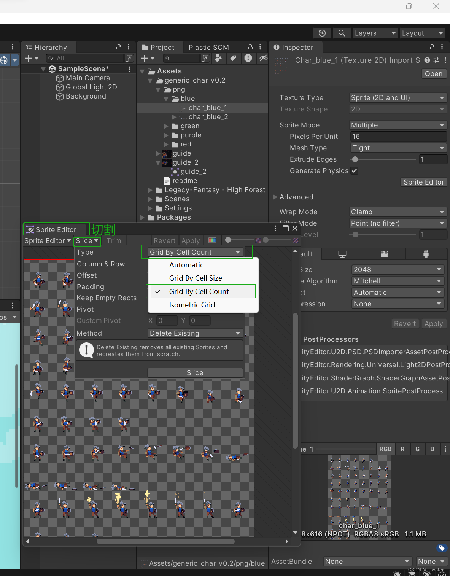This screenshot has height=576, width=450.
Task: Click Apply button in Inspector
Action: (434, 324)
